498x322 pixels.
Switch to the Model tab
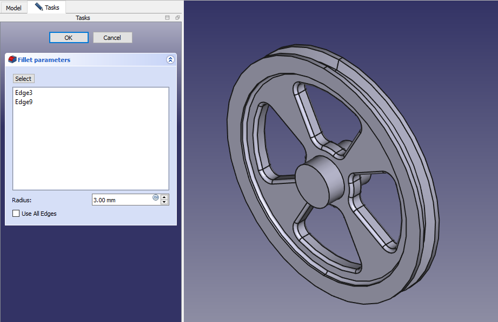[x=14, y=8]
